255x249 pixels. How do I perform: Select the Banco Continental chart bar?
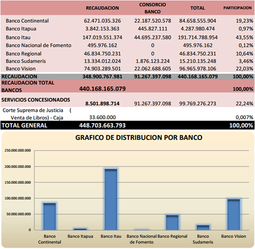tap(49, 216)
